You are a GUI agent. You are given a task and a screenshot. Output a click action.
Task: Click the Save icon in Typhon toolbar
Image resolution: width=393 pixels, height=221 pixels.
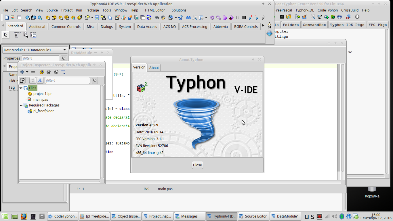97,18
